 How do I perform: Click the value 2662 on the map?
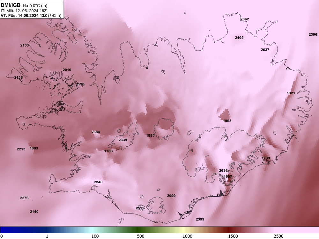point(245,19)
